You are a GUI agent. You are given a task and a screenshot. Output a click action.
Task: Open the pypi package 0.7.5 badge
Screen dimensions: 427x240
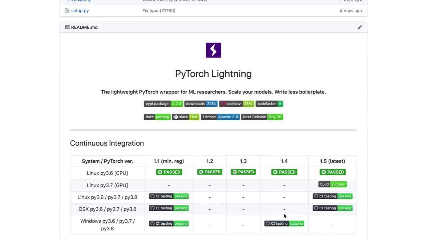[x=163, y=104]
